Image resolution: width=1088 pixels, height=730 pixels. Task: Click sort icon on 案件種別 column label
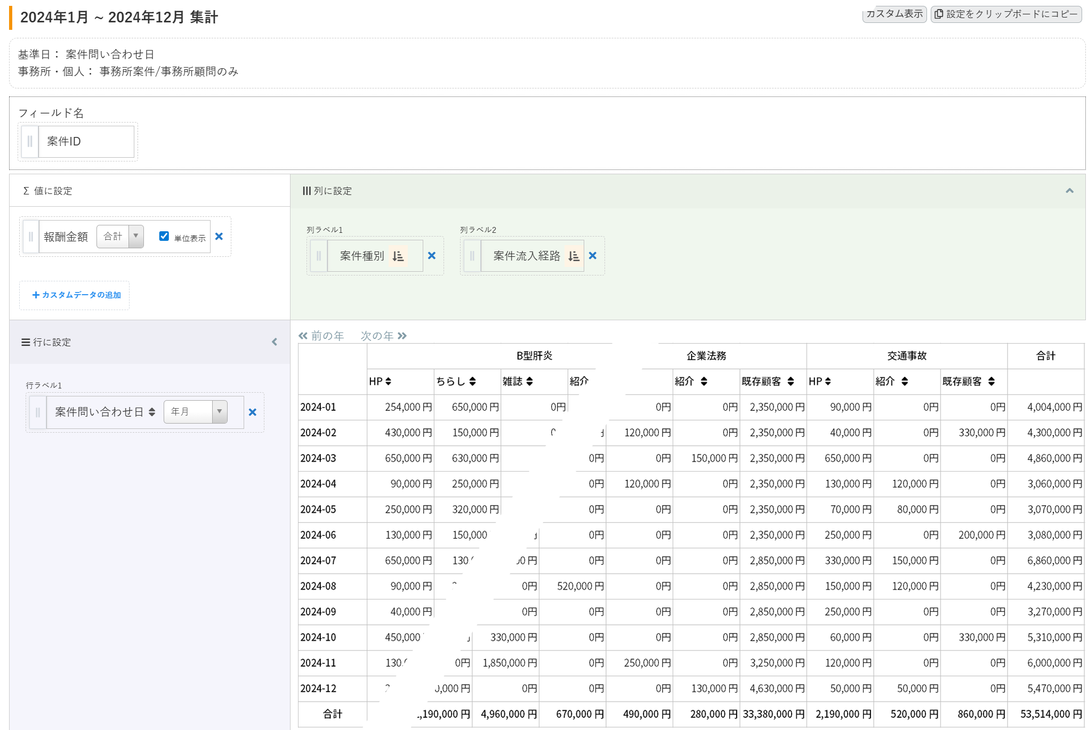(x=398, y=256)
